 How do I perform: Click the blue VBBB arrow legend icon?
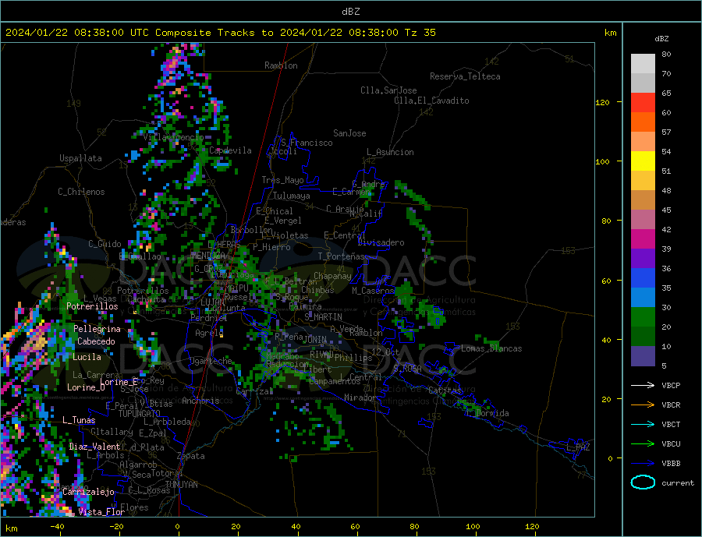643,463
